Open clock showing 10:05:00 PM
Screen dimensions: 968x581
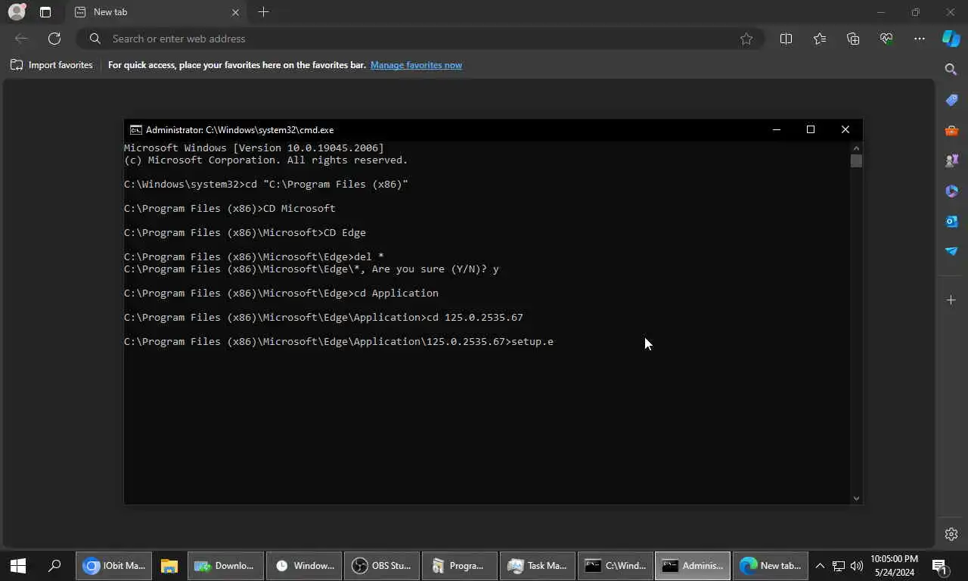point(895,565)
